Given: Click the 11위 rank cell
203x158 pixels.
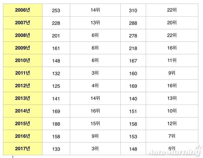Looking at the screenshot, I should pyautogui.click(x=172, y=61).
